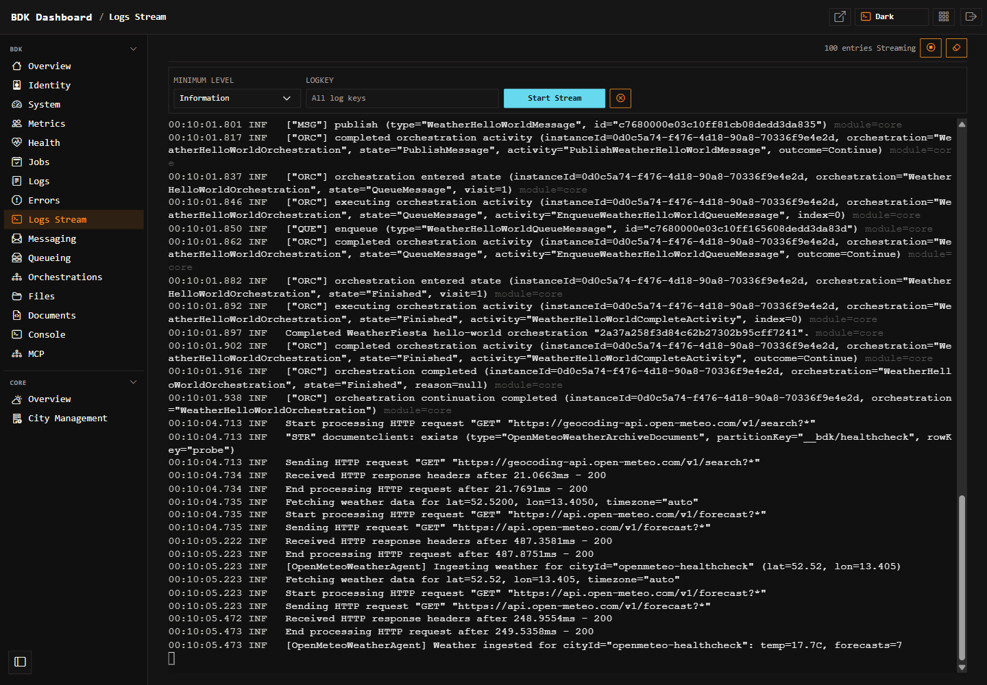The image size is (987, 685).
Task: Focus the Logkey all log keys field
Action: [x=402, y=98]
